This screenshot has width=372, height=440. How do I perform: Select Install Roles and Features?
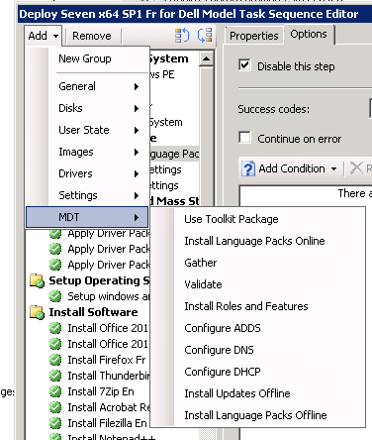[x=258, y=306]
